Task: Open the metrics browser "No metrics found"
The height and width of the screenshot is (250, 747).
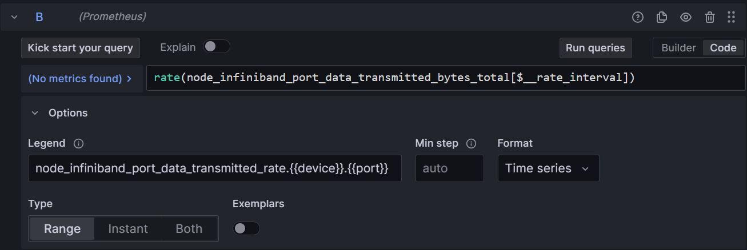Action: (x=80, y=79)
